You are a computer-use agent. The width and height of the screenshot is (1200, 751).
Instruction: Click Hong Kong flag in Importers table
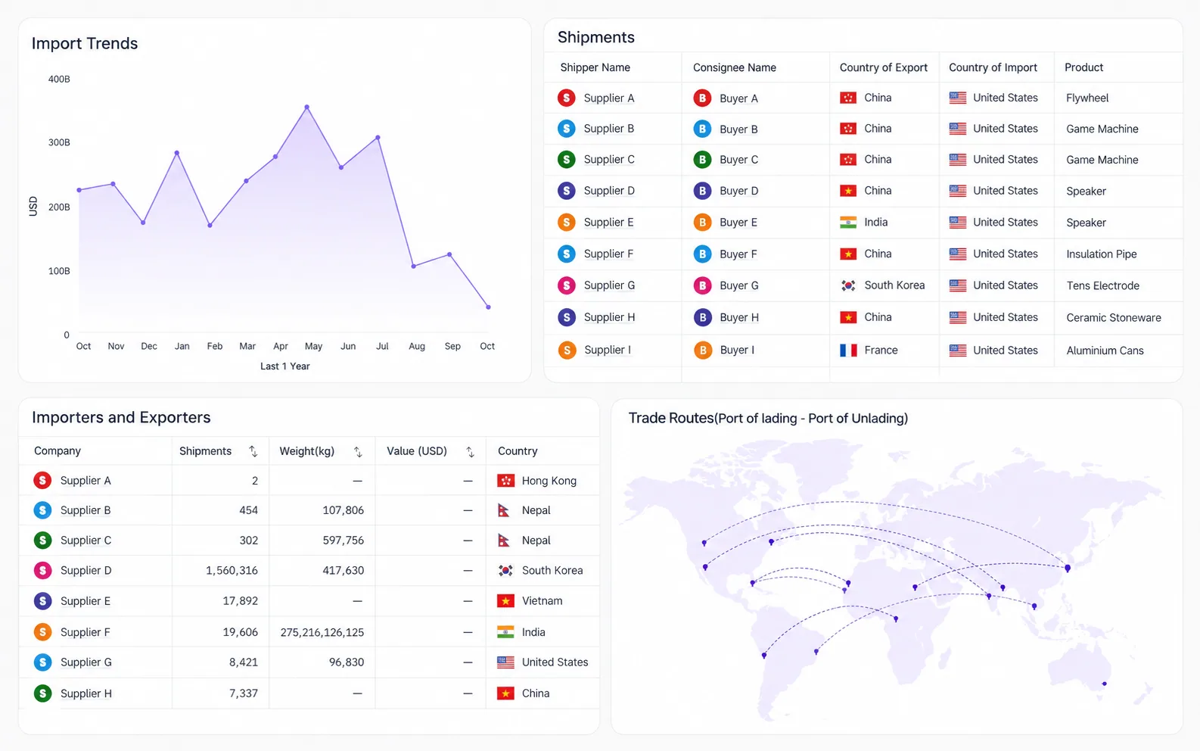coord(505,481)
